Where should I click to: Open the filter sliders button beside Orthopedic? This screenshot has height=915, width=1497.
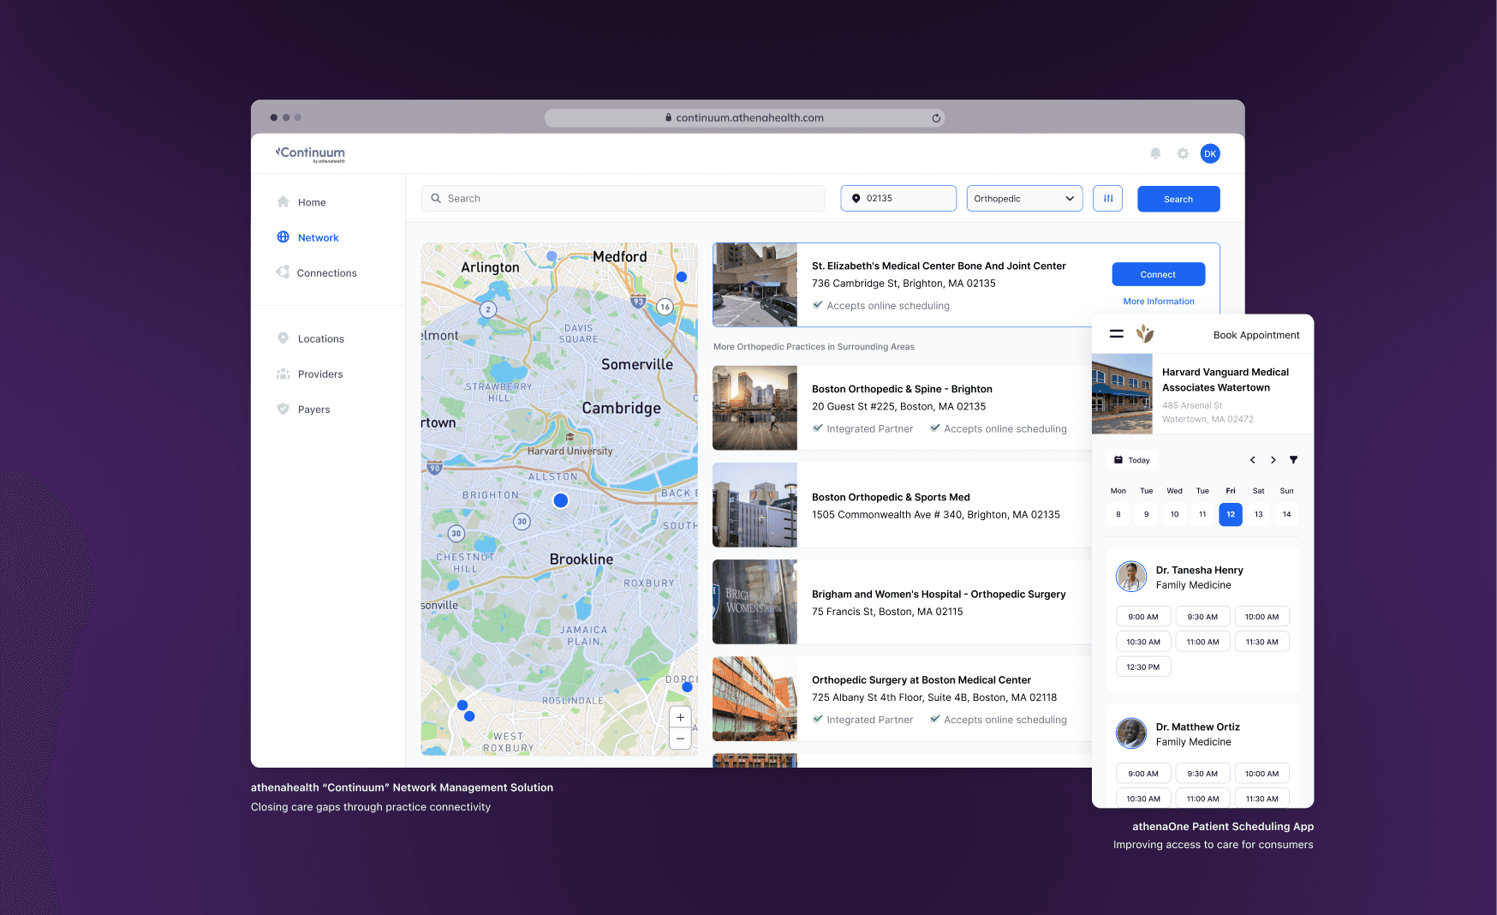tap(1108, 199)
